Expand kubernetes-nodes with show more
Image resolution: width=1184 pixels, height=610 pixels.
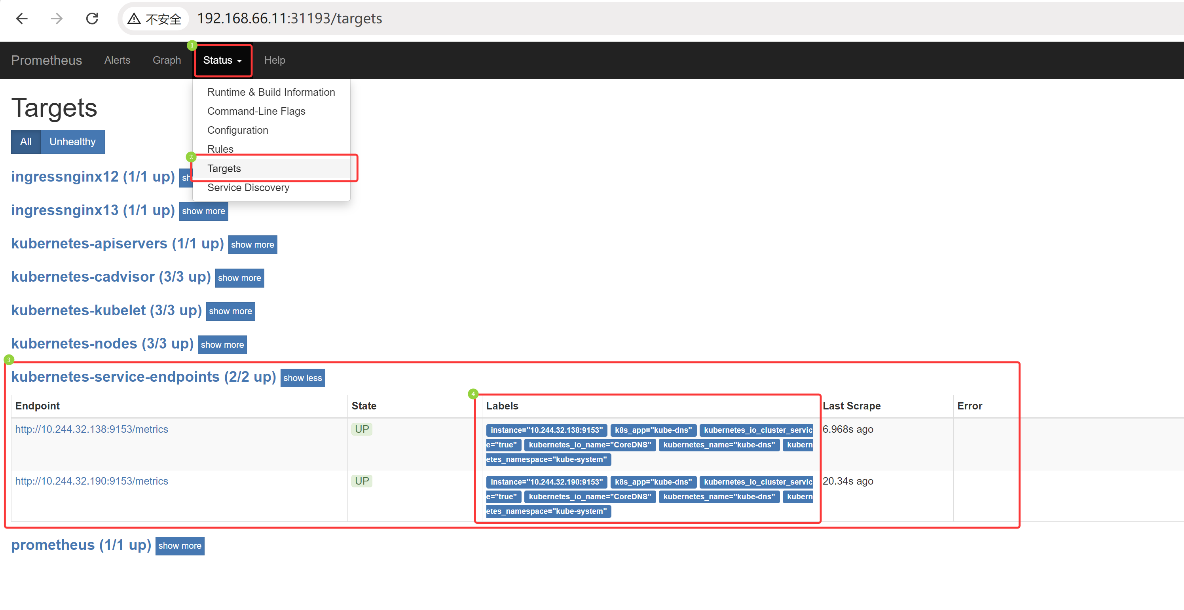pos(222,345)
